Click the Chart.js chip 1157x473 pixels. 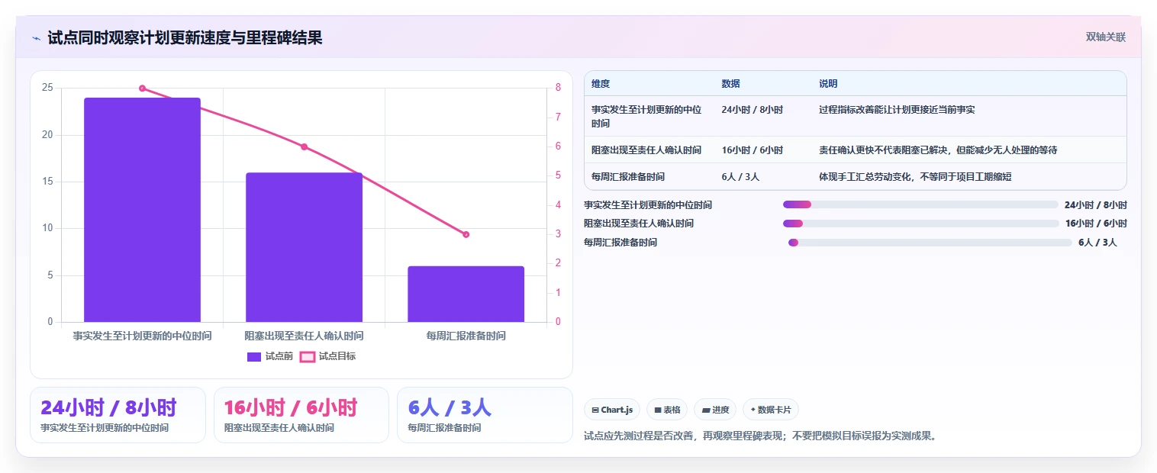(x=613, y=410)
